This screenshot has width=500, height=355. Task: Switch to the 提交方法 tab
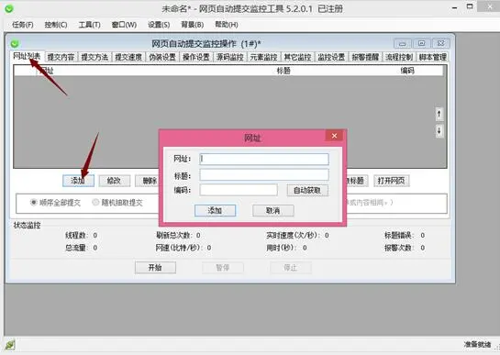[x=94, y=57]
